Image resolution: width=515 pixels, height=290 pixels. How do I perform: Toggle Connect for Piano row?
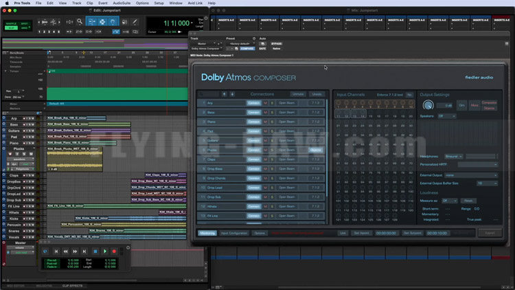[254, 122]
